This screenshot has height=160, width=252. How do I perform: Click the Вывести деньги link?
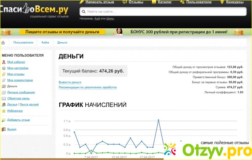point(70,82)
